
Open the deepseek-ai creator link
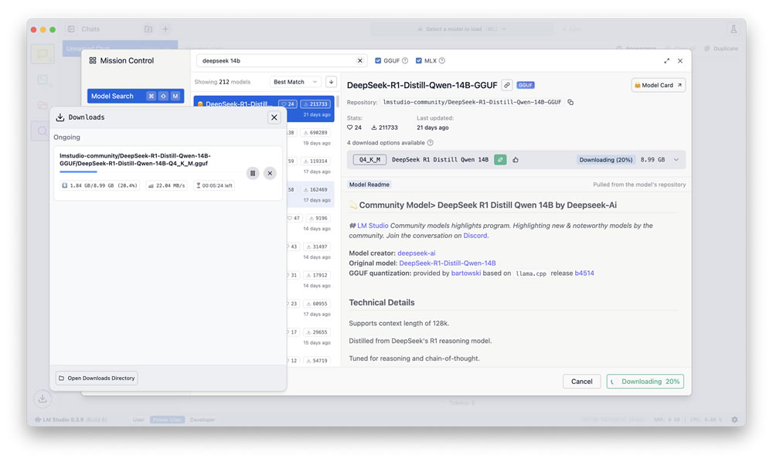(417, 253)
